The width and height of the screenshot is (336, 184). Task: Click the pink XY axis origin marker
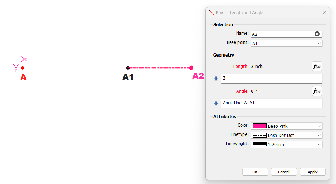[x=16, y=59]
